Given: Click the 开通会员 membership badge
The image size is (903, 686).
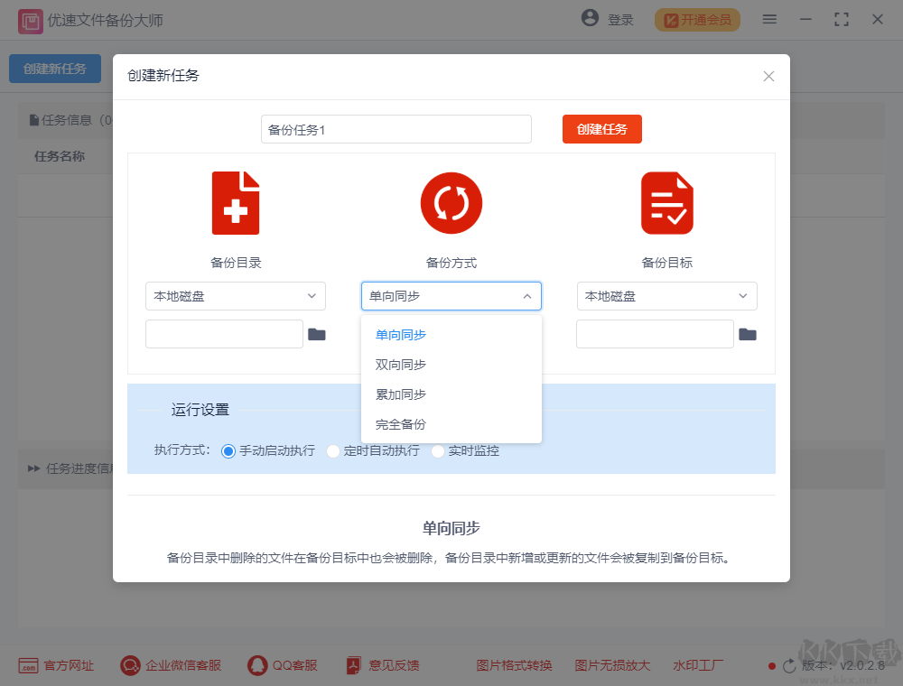Looking at the screenshot, I should [x=696, y=19].
